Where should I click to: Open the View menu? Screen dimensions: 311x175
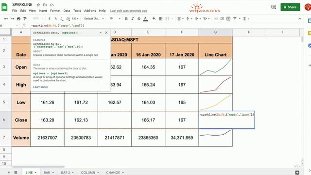(x=33, y=11)
